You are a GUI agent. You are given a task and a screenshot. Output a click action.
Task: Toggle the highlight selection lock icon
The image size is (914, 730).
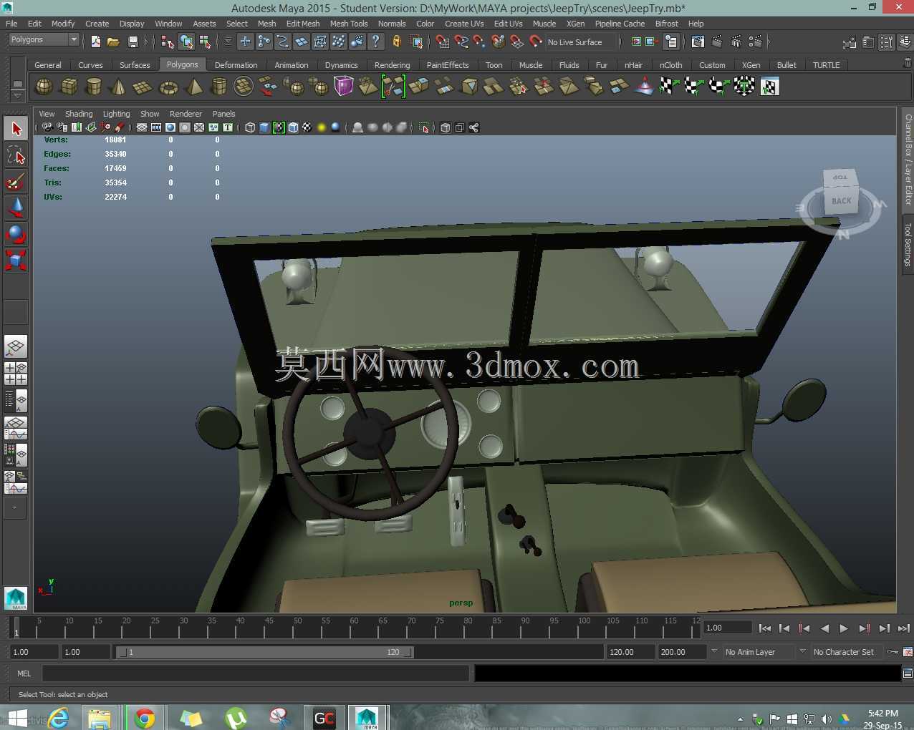(396, 42)
